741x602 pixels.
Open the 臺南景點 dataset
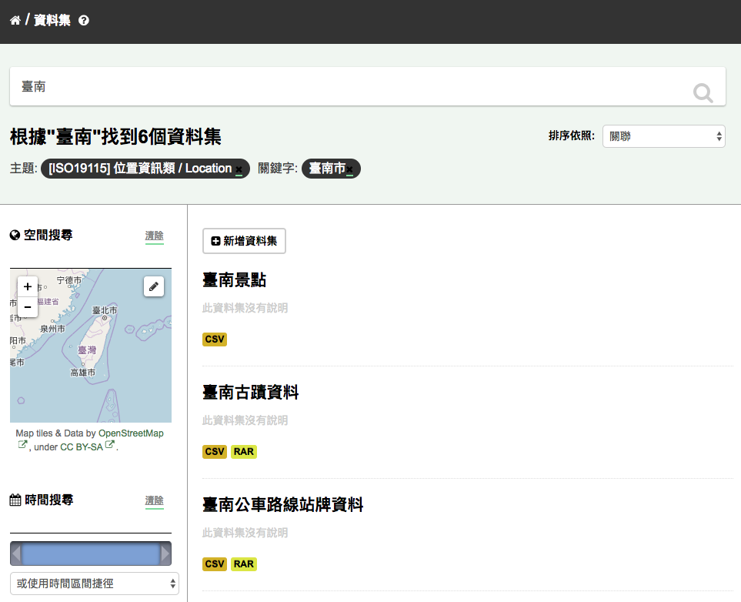(x=234, y=280)
